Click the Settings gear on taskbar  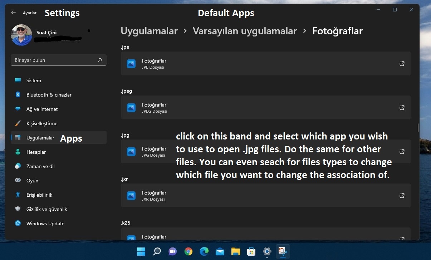267,251
